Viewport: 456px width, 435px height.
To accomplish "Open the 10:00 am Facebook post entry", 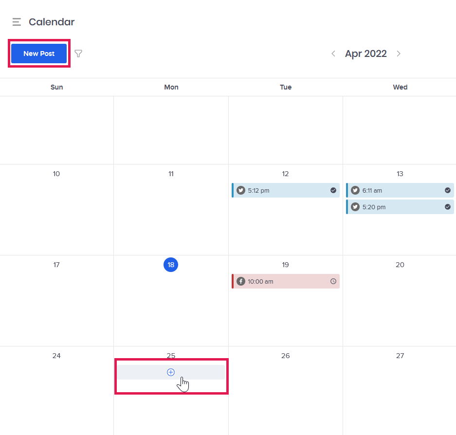I will [x=285, y=281].
